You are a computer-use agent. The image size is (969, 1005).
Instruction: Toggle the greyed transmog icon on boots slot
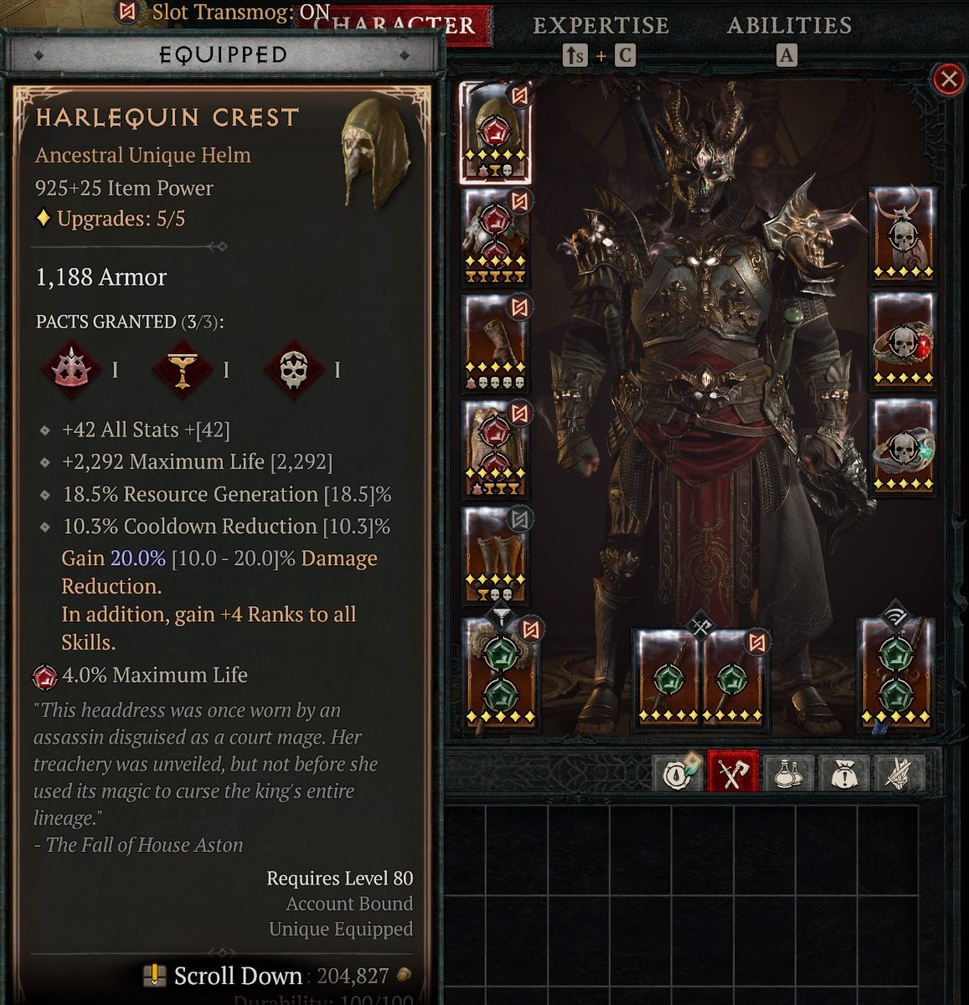click(519, 519)
